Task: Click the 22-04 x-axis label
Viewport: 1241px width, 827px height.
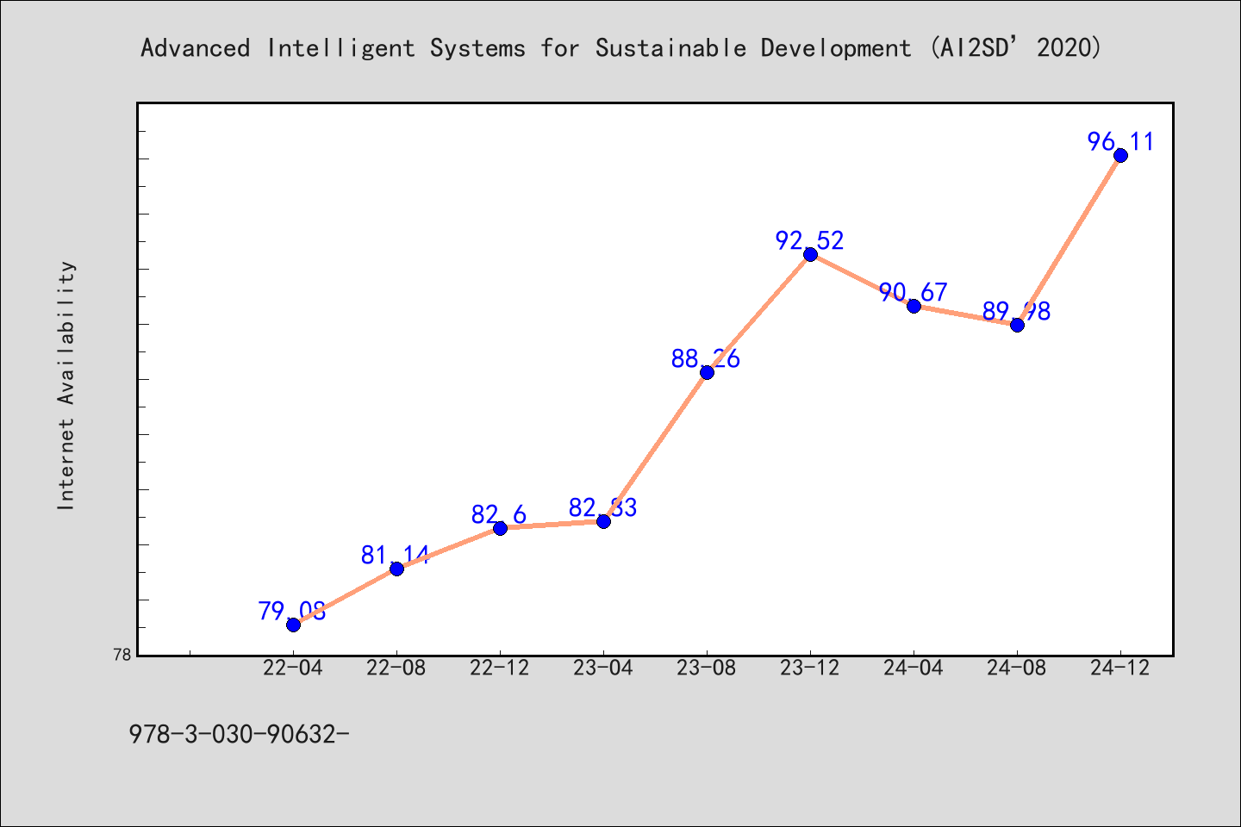Action: click(x=293, y=668)
